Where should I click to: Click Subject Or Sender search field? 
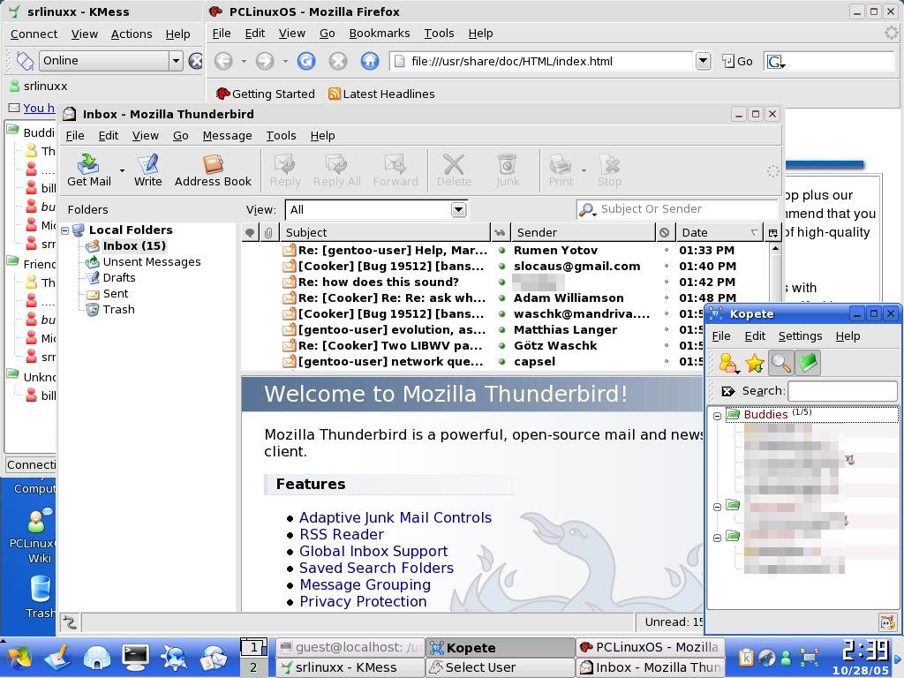[677, 209]
